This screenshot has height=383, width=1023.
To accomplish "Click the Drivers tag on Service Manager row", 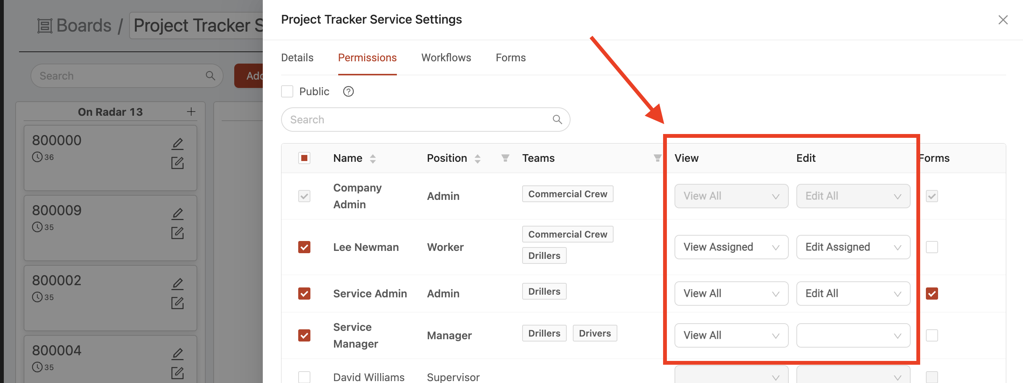I will coord(595,334).
